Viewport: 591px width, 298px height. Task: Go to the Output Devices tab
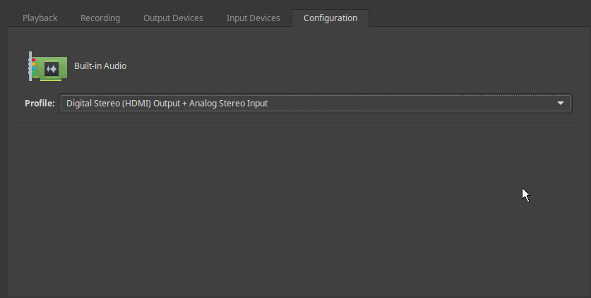point(173,18)
